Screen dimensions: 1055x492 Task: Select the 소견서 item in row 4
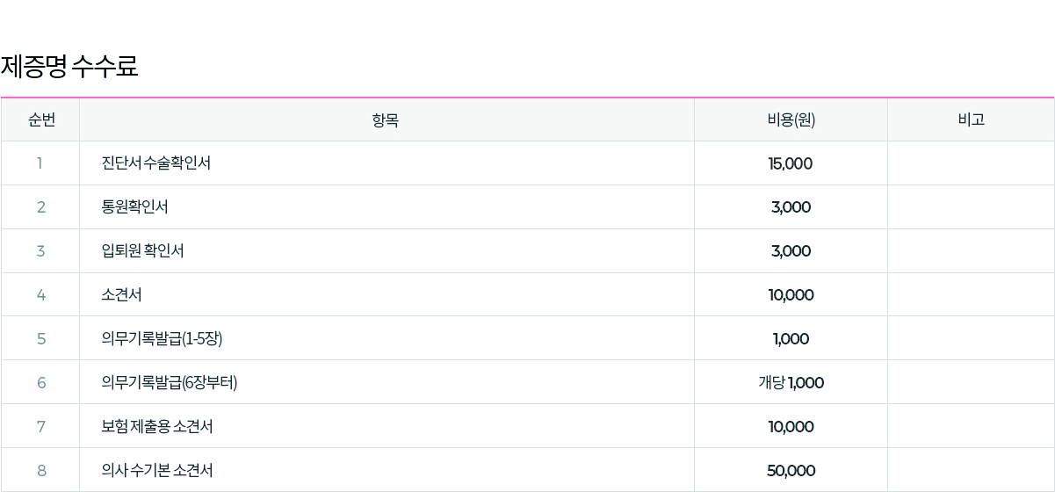tap(122, 295)
